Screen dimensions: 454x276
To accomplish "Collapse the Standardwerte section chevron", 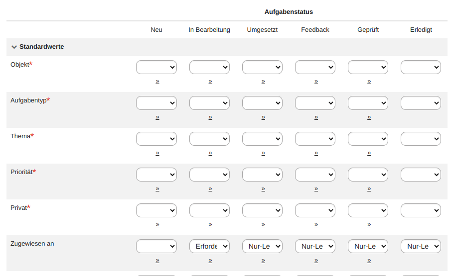I will (x=14, y=47).
